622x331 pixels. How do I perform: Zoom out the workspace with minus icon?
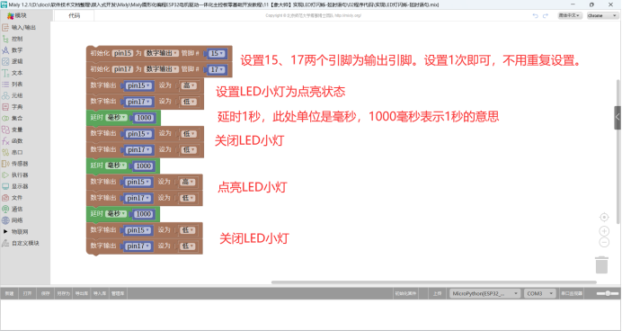click(604, 242)
